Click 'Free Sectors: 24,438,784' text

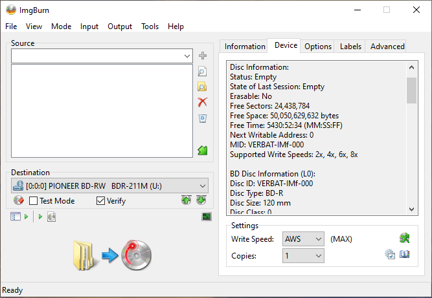[269, 106]
